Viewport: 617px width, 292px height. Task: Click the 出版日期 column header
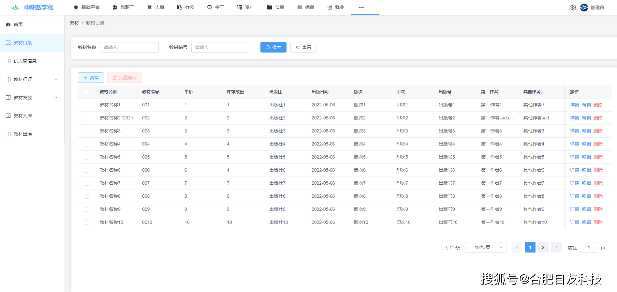point(320,92)
